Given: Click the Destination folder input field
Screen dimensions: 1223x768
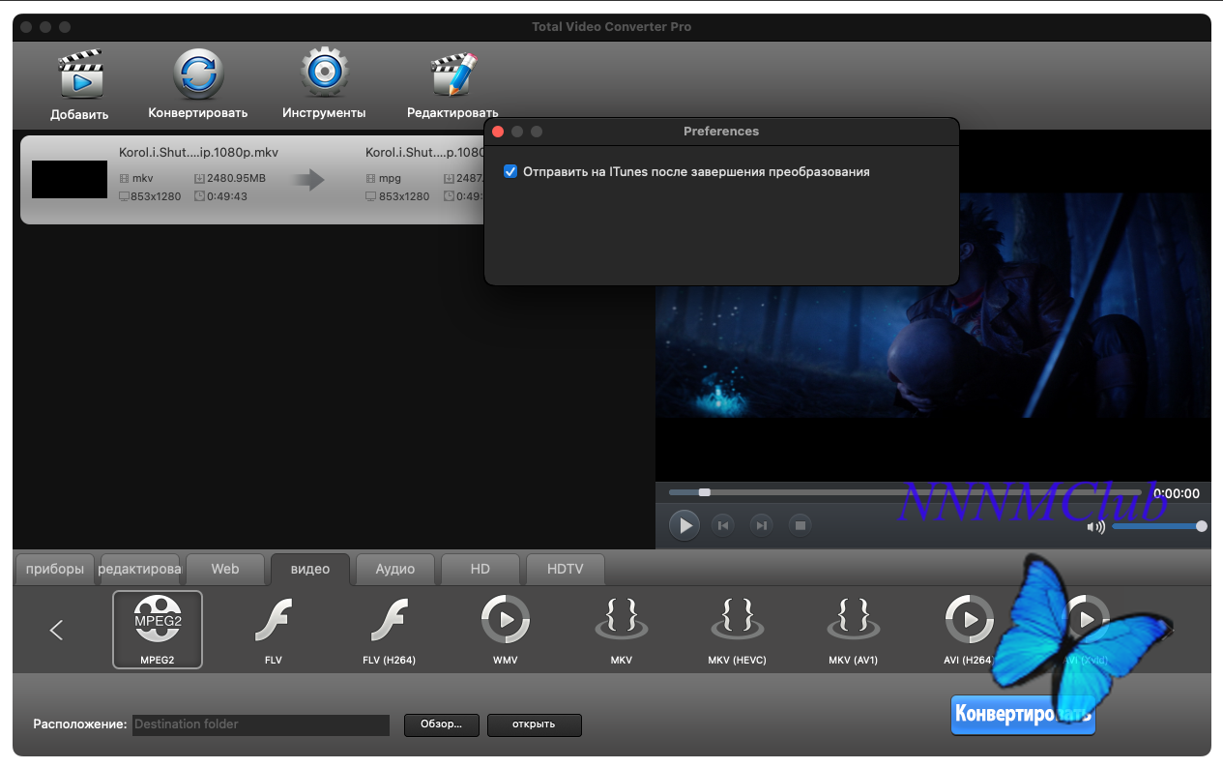Looking at the screenshot, I should [261, 724].
